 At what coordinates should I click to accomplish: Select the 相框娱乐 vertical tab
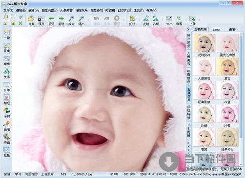[x=188, y=77]
